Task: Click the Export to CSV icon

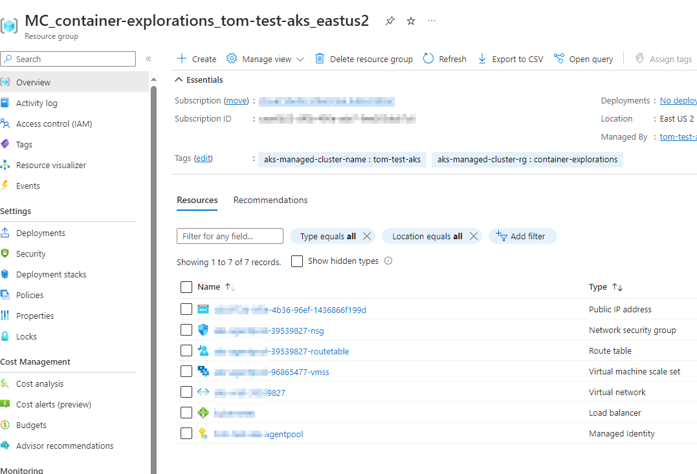Action: point(481,58)
